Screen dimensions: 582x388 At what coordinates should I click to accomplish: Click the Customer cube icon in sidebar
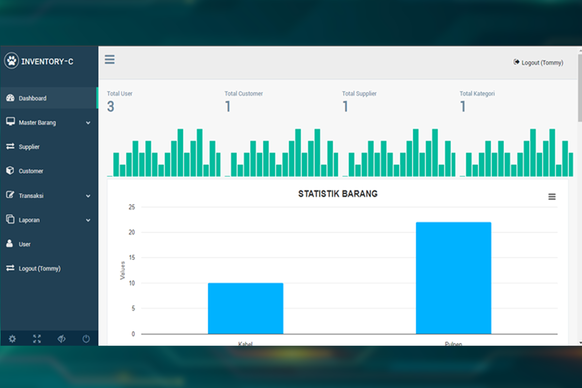10,171
